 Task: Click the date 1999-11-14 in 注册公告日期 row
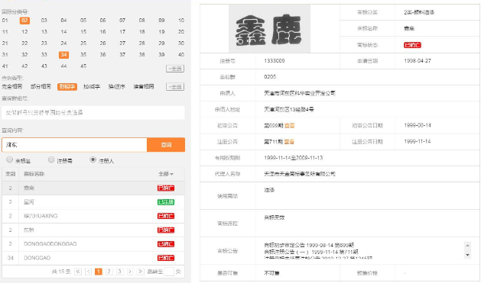click(x=418, y=142)
